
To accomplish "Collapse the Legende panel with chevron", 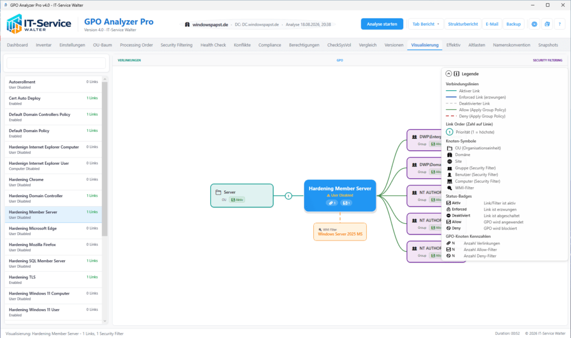I will click(x=449, y=74).
